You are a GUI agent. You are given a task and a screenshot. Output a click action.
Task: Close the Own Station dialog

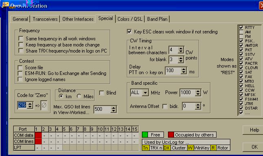pos(261,6)
